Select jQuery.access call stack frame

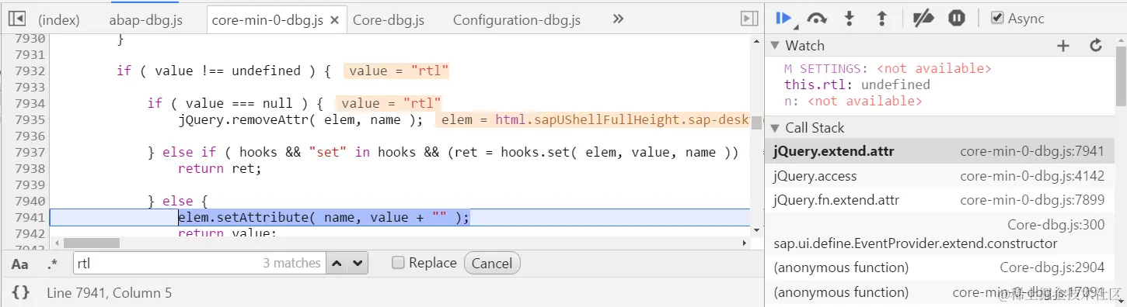tap(940, 176)
